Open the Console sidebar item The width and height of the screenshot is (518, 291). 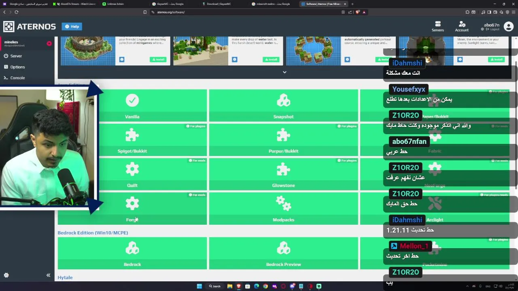[28, 78]
